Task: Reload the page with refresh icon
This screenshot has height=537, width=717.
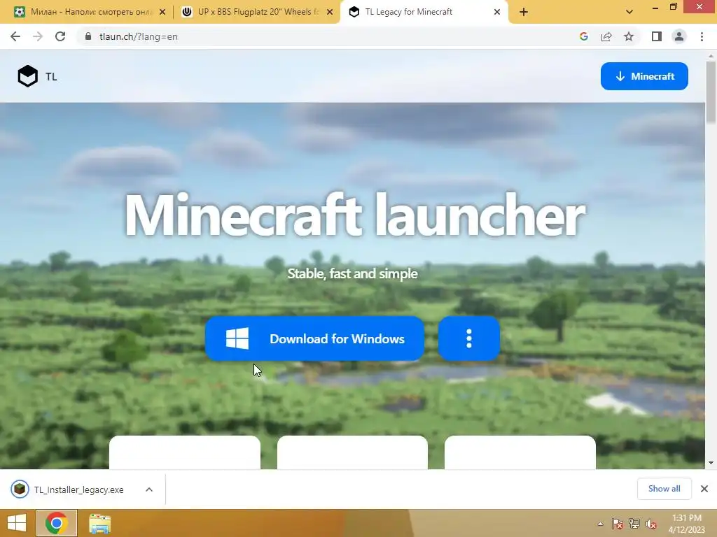Action: tap(60, 36)
